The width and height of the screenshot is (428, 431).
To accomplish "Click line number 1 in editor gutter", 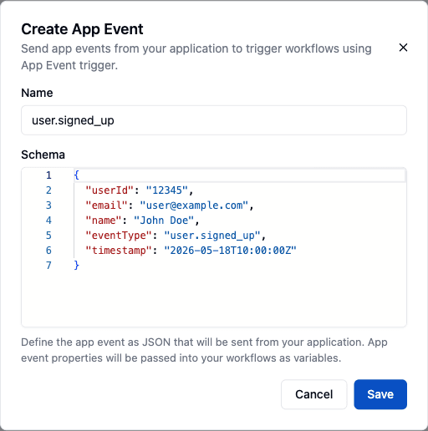I will pos(48,175).
